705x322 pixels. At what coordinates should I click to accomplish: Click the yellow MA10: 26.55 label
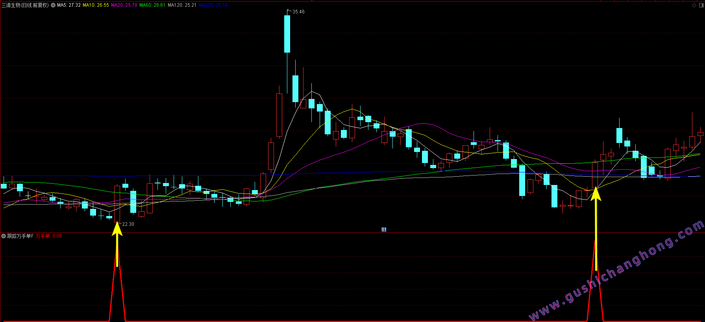tap(96, 5)
